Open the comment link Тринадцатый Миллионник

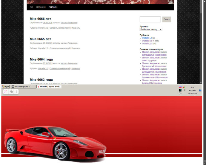coord(154,66)
